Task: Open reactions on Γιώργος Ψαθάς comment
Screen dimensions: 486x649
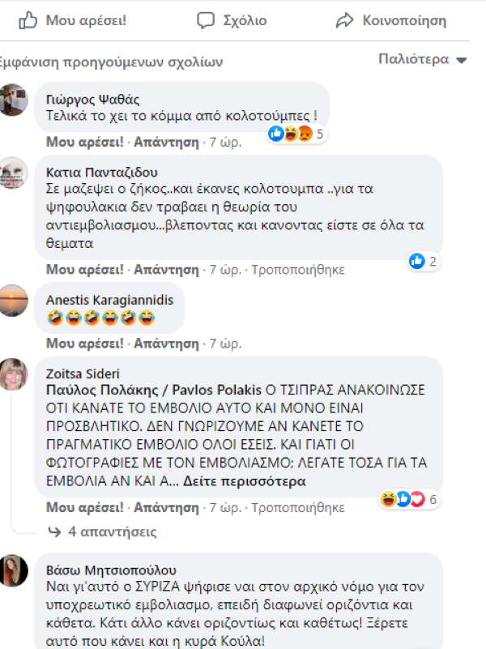Action: point(296,134)
